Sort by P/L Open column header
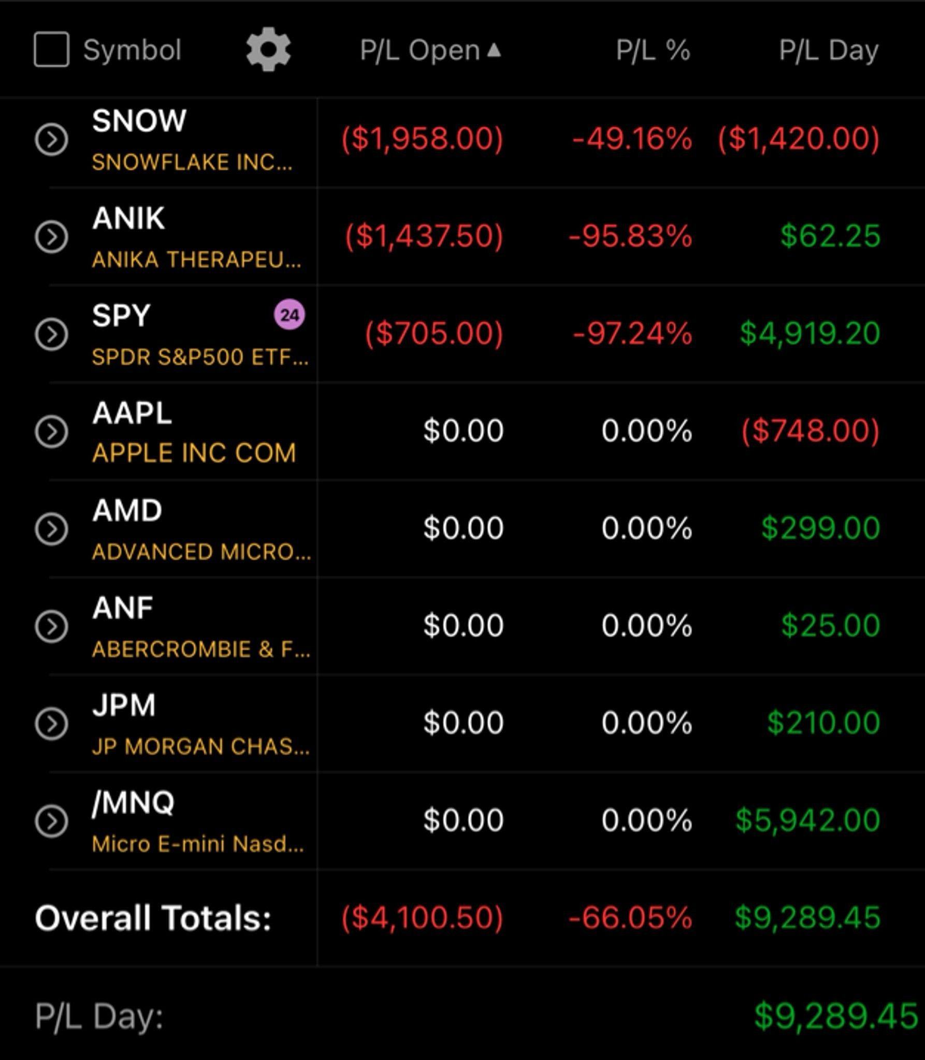The height and width of the screenshot is (1060, 925). point(420,51)
